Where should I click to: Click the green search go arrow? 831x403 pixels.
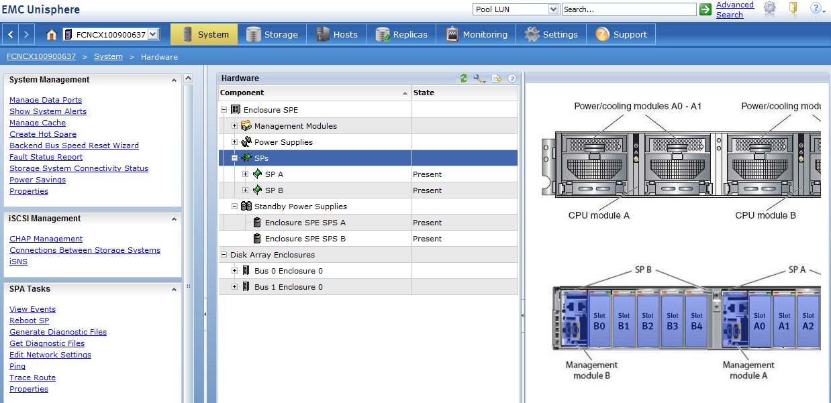705,9
